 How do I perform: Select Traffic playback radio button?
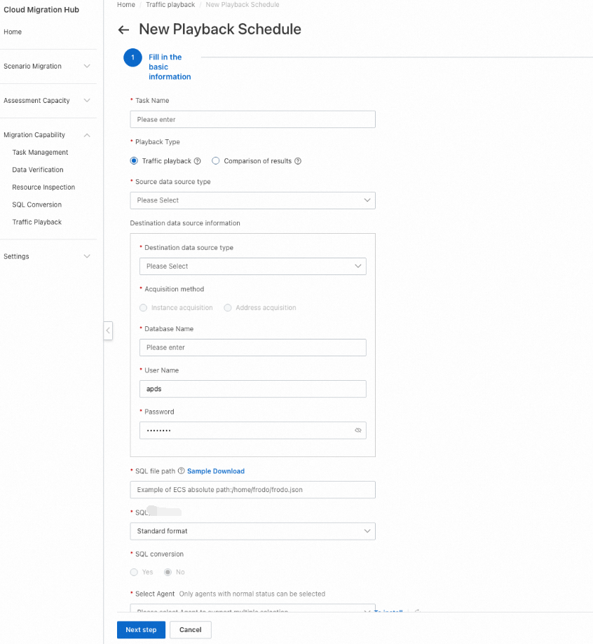(134, 161)
